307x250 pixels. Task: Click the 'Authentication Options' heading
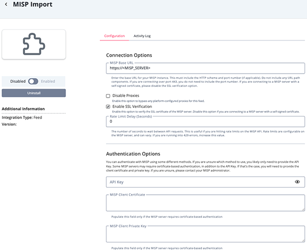pyautogui.click(x=133, y=154)
